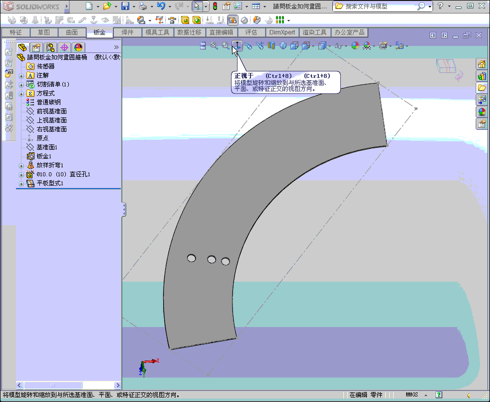The height and width of the screenshot is (402, 490).
Task: Show more manager tabs chevron
Action: [x=116, y=47]
